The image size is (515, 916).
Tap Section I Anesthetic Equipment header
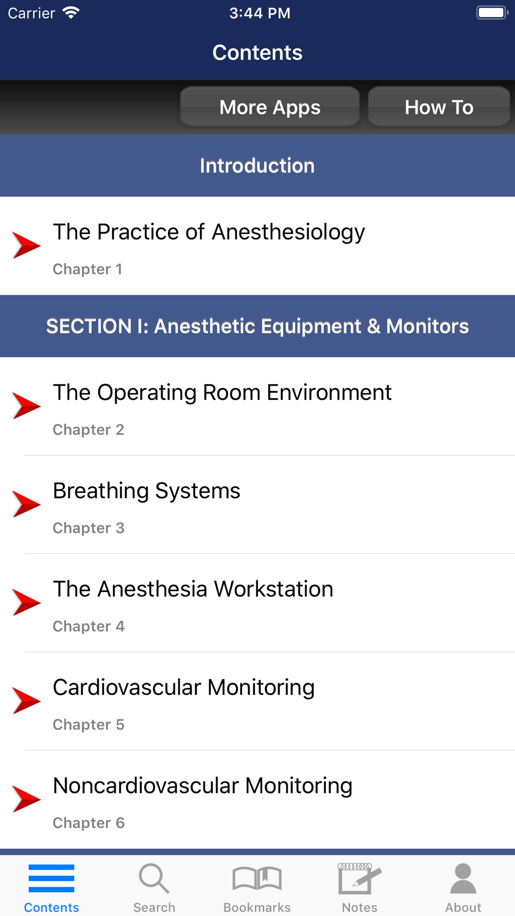pos(257,326)
